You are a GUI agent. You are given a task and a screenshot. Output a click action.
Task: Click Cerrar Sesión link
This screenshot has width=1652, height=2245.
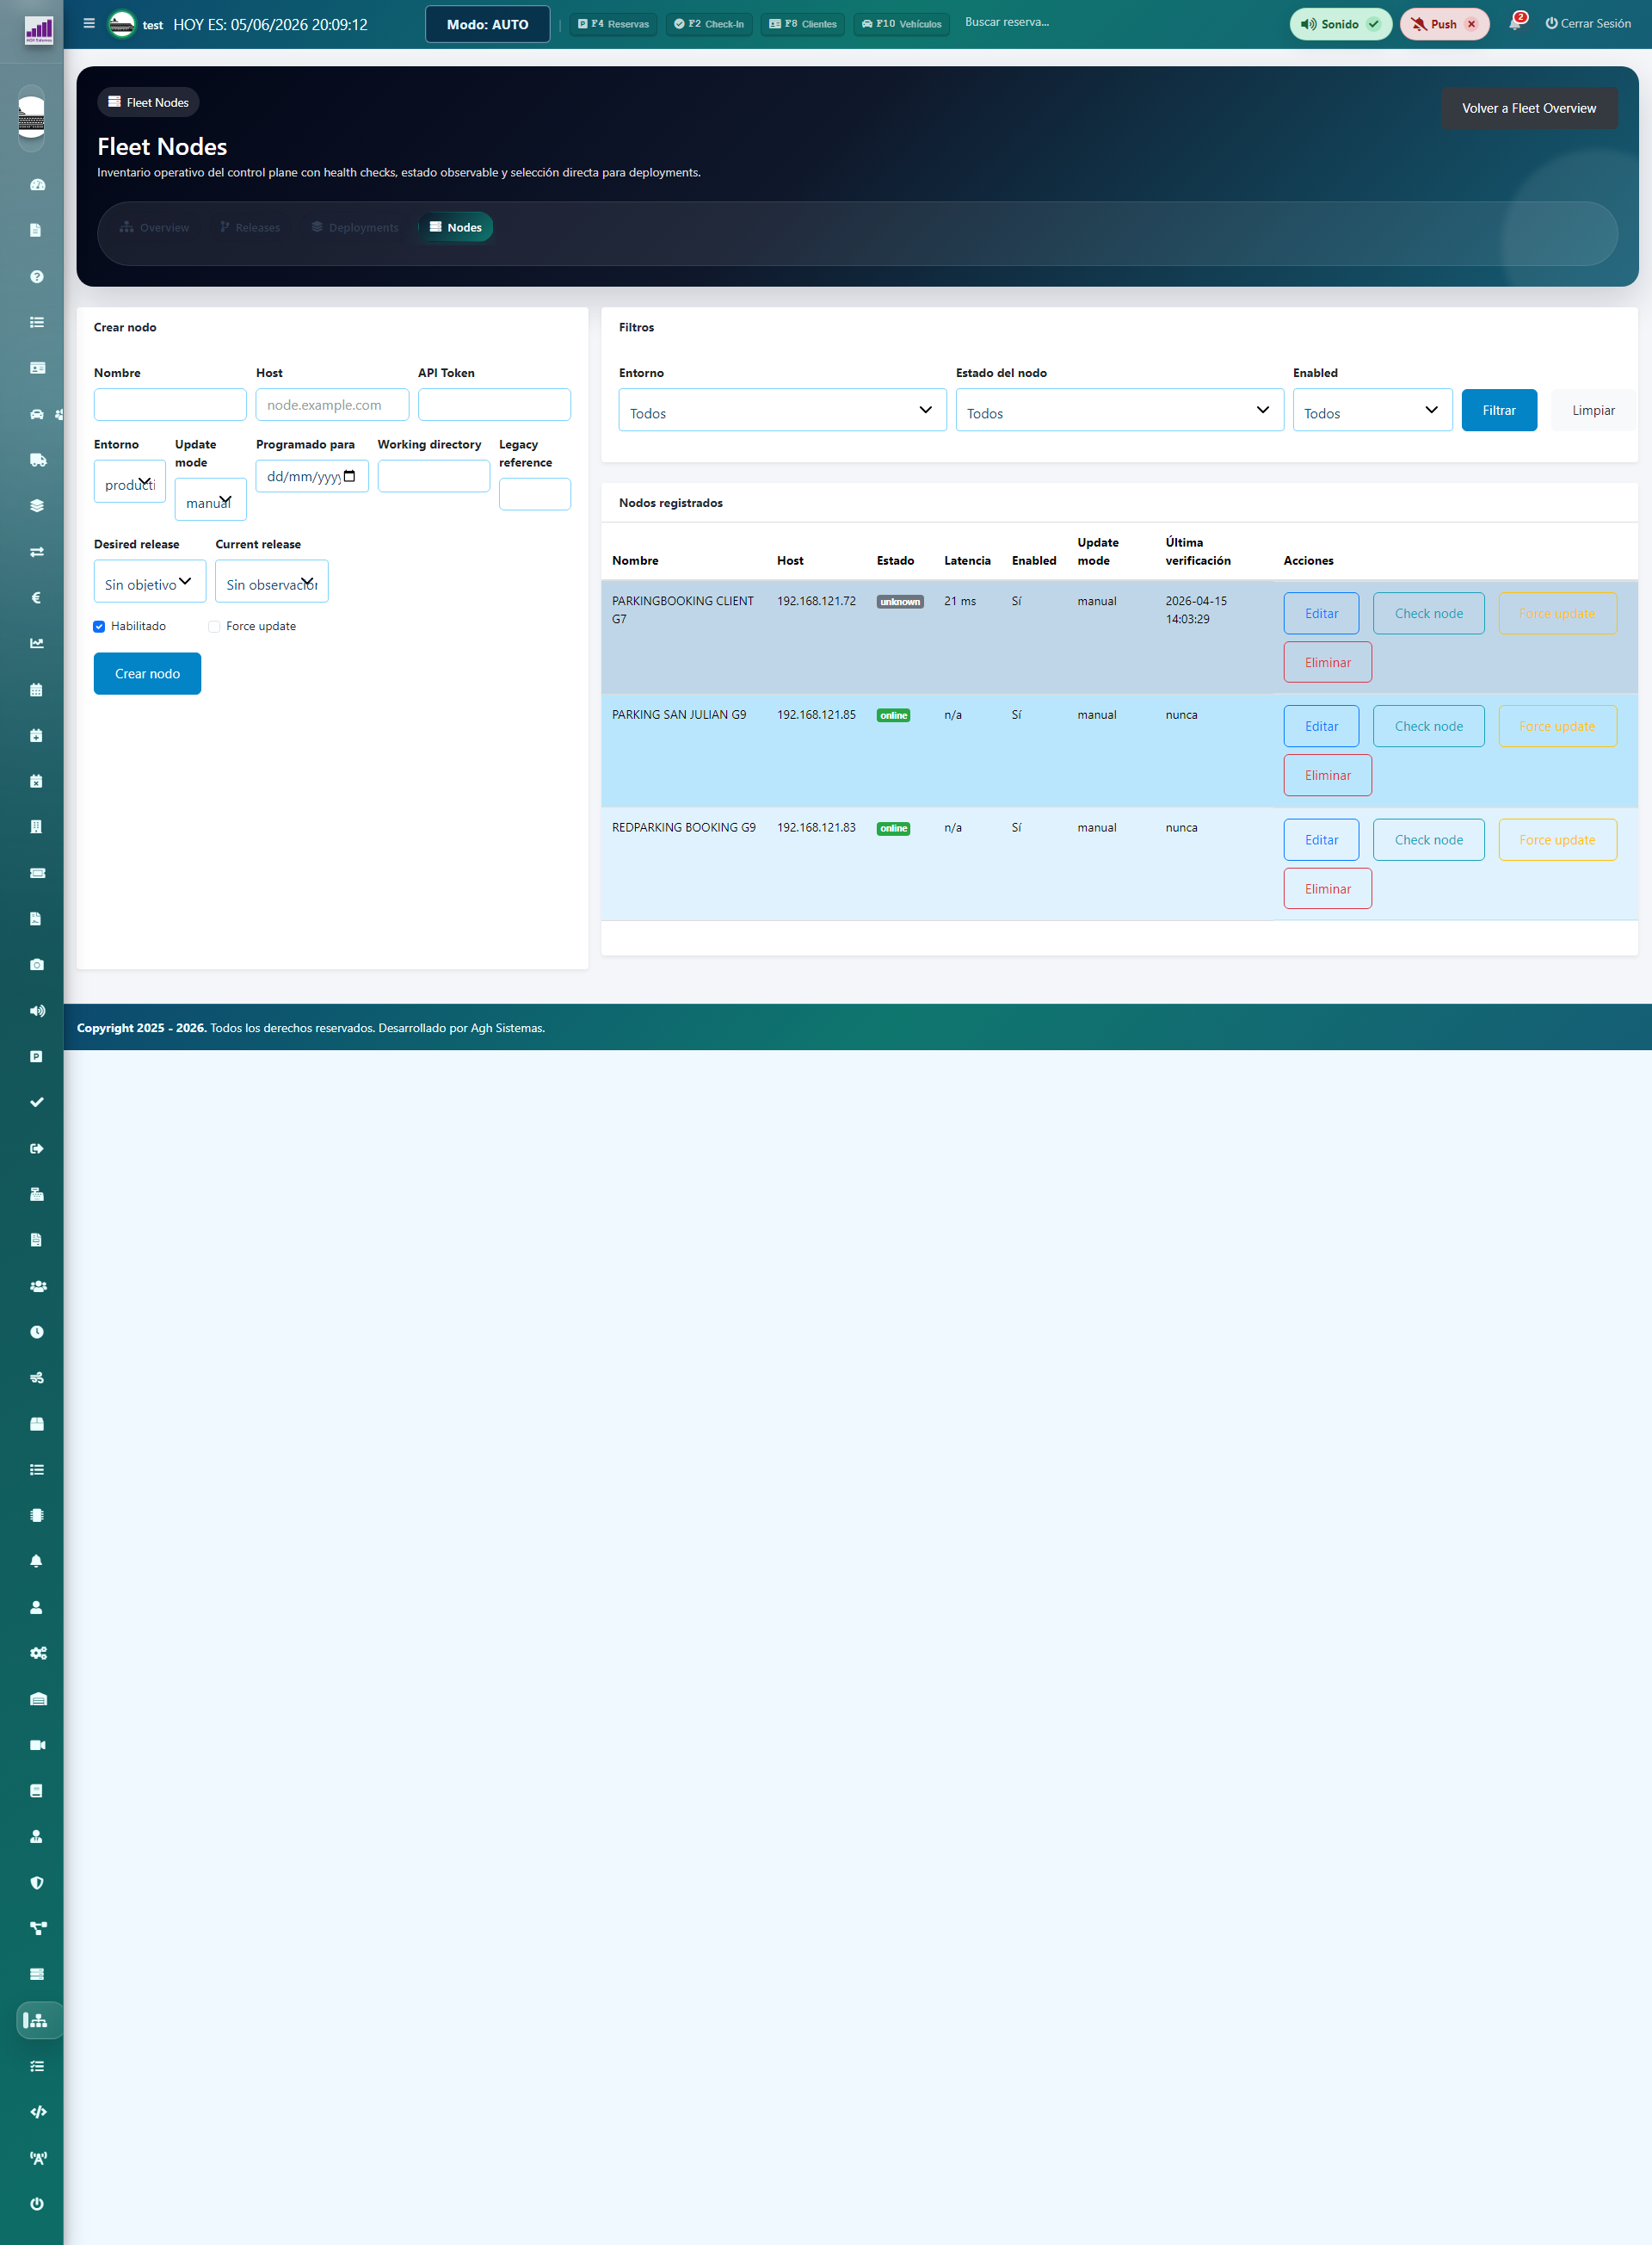[1588, 23]
